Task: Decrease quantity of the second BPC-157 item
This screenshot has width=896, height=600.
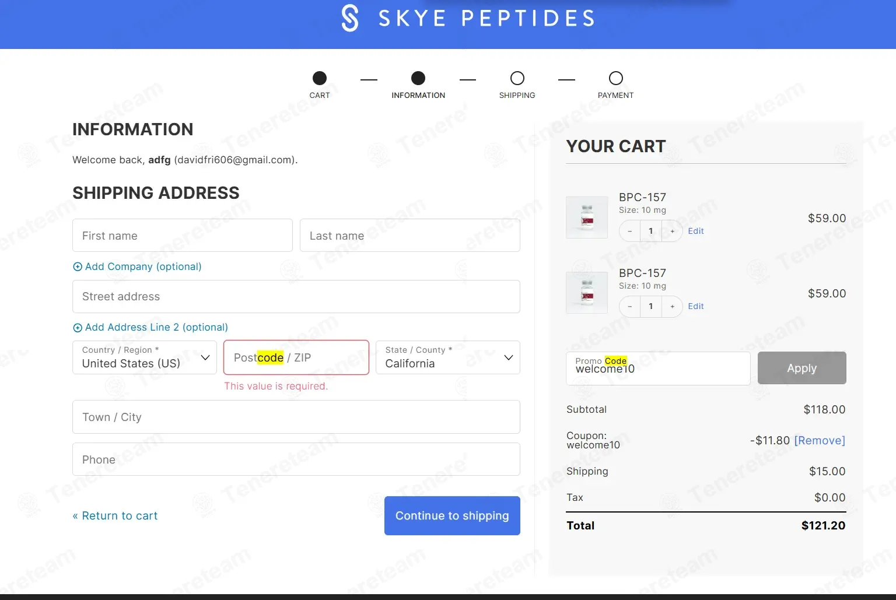Action: [x=629, y=306]
